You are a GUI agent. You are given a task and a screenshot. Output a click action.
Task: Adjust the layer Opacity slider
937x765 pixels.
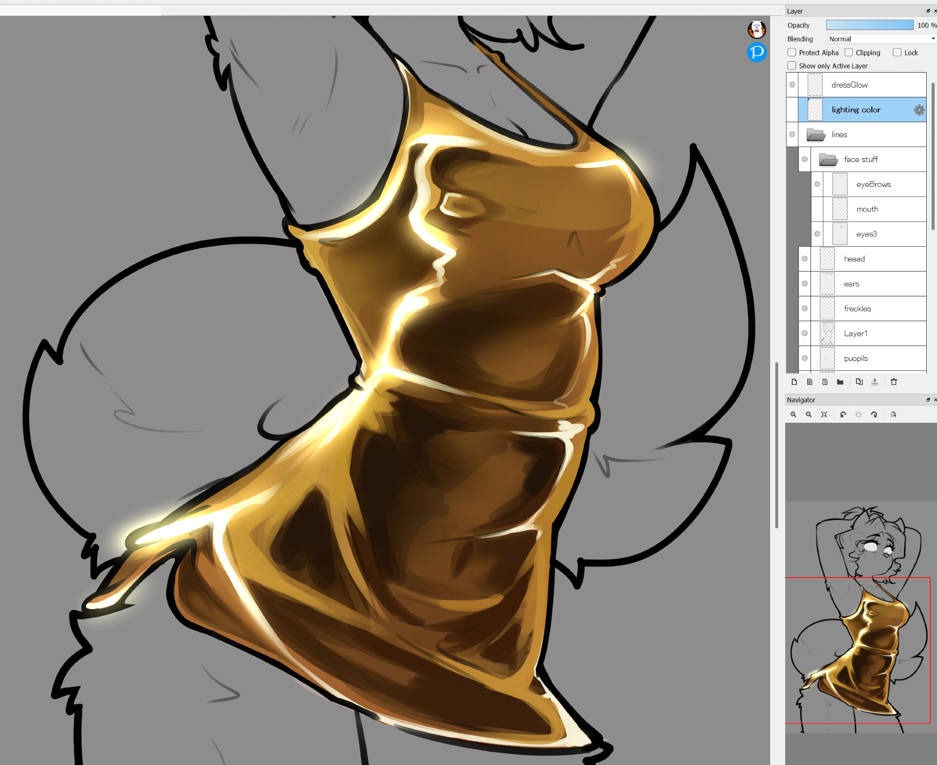(x=869, y=25)
